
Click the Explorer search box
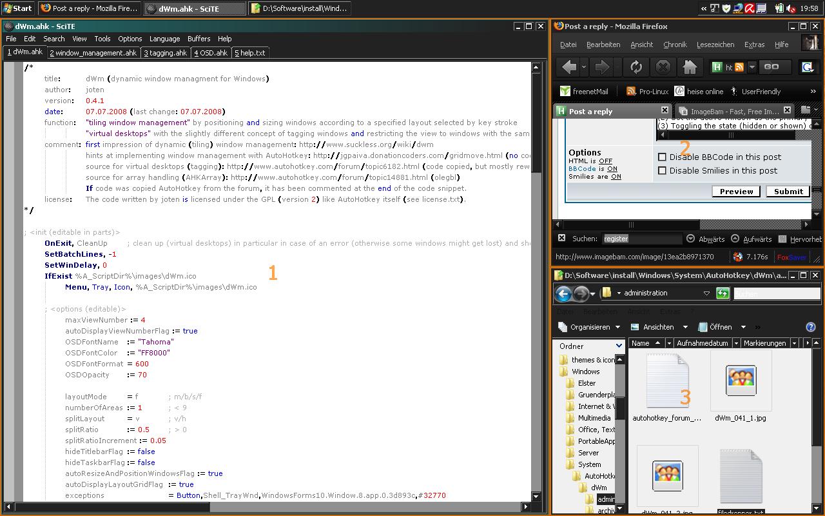(x=777, y=293)
